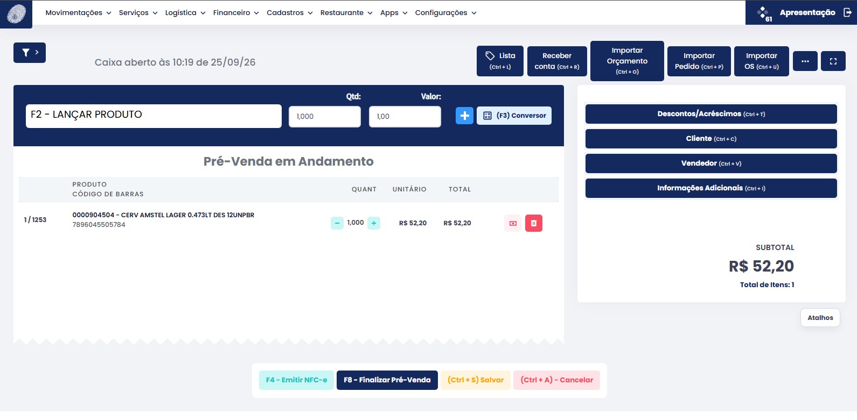Screen dimensions: 857x420
Task: Click Importar Pedido button
Action: tap(699, 61)
